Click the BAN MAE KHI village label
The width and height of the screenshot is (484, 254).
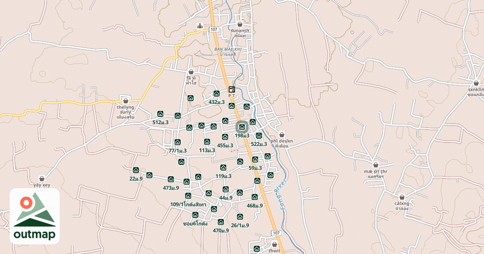[228, 49]
